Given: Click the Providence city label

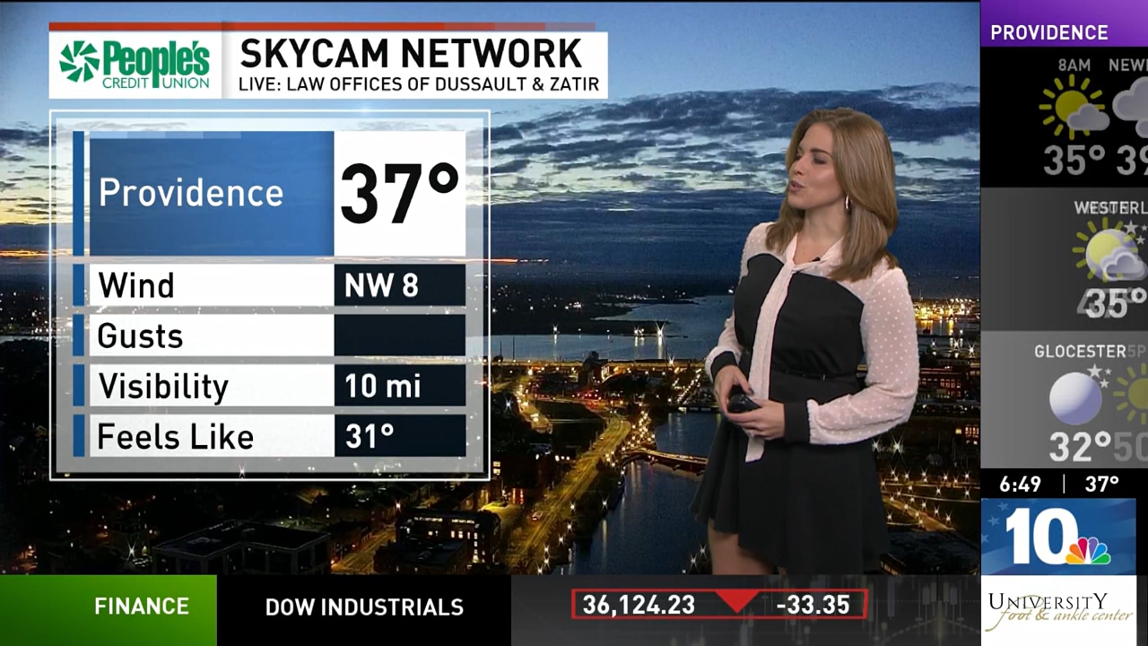Looking at the screenshot, I should [x=190, y=193].
